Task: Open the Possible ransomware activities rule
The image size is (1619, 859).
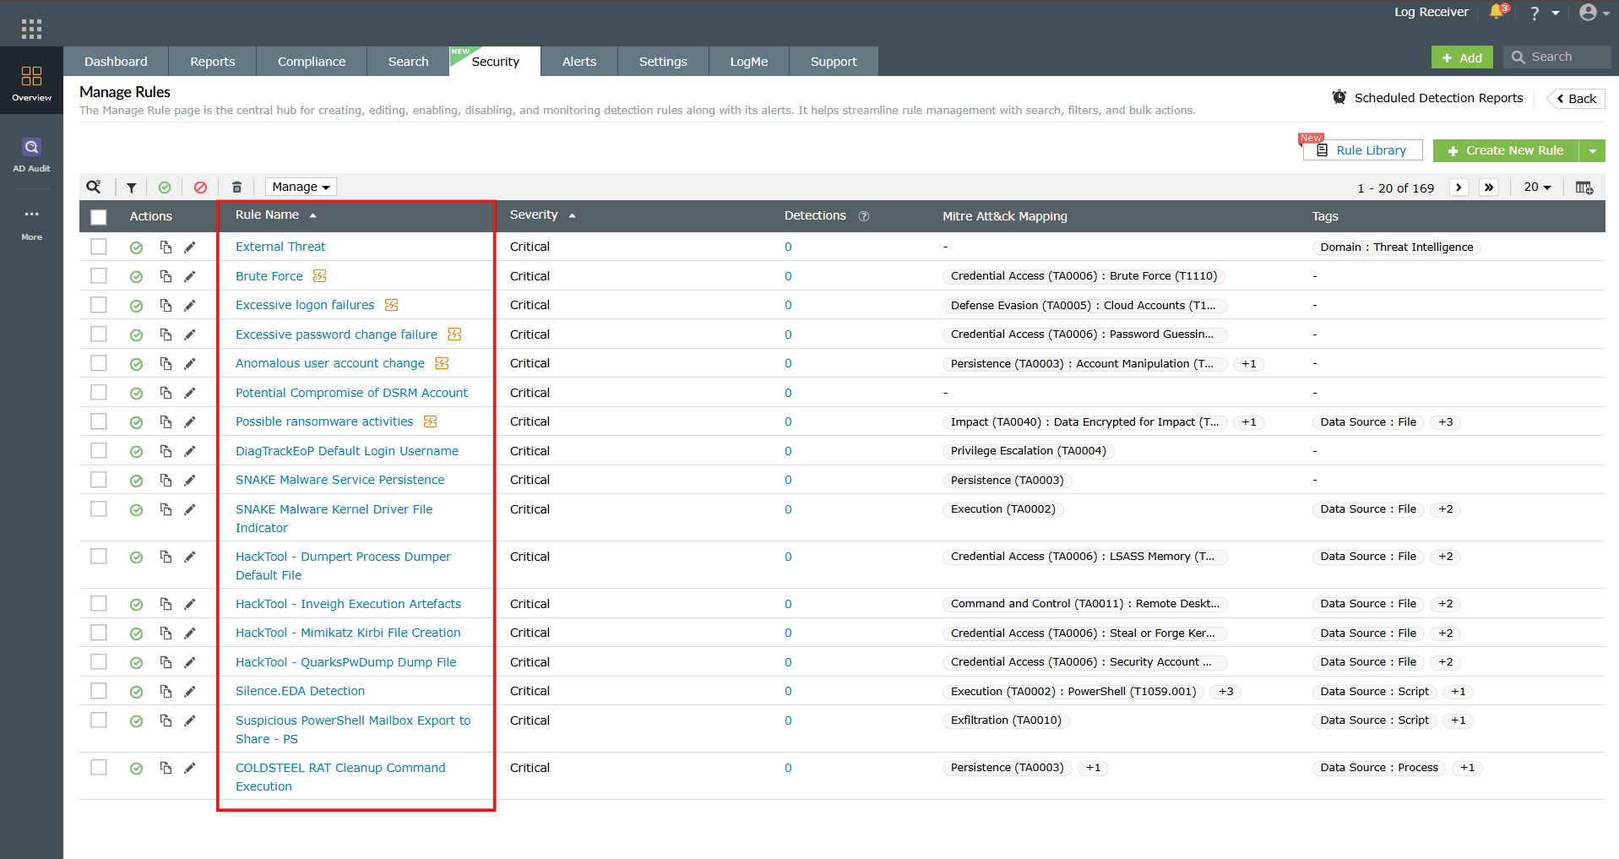Action: 324,421
